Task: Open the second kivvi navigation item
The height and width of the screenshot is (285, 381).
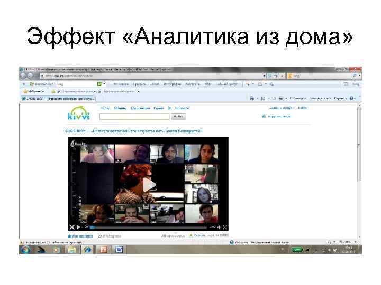Action: (120, 108)
